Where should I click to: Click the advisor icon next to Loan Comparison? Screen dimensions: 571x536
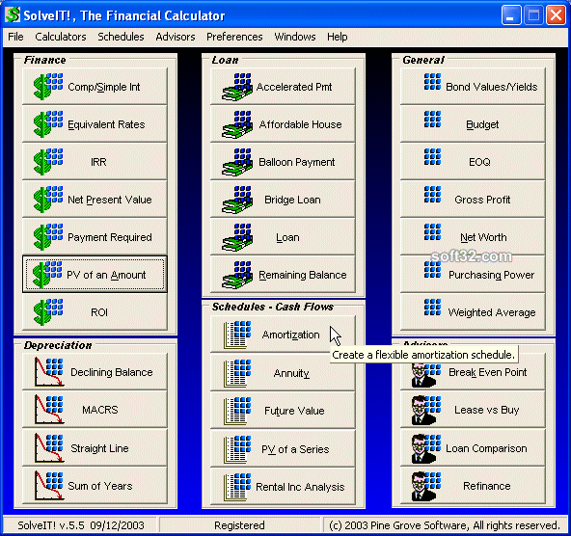[x=425, y=448]
